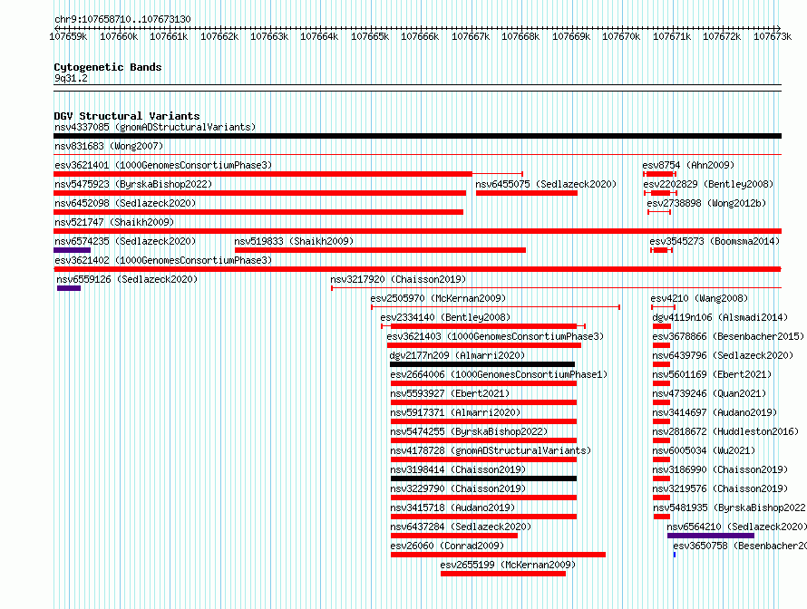Click the purple bar under nsv6559126
This screenshot has height=609, width=807.
click(69, 288)
